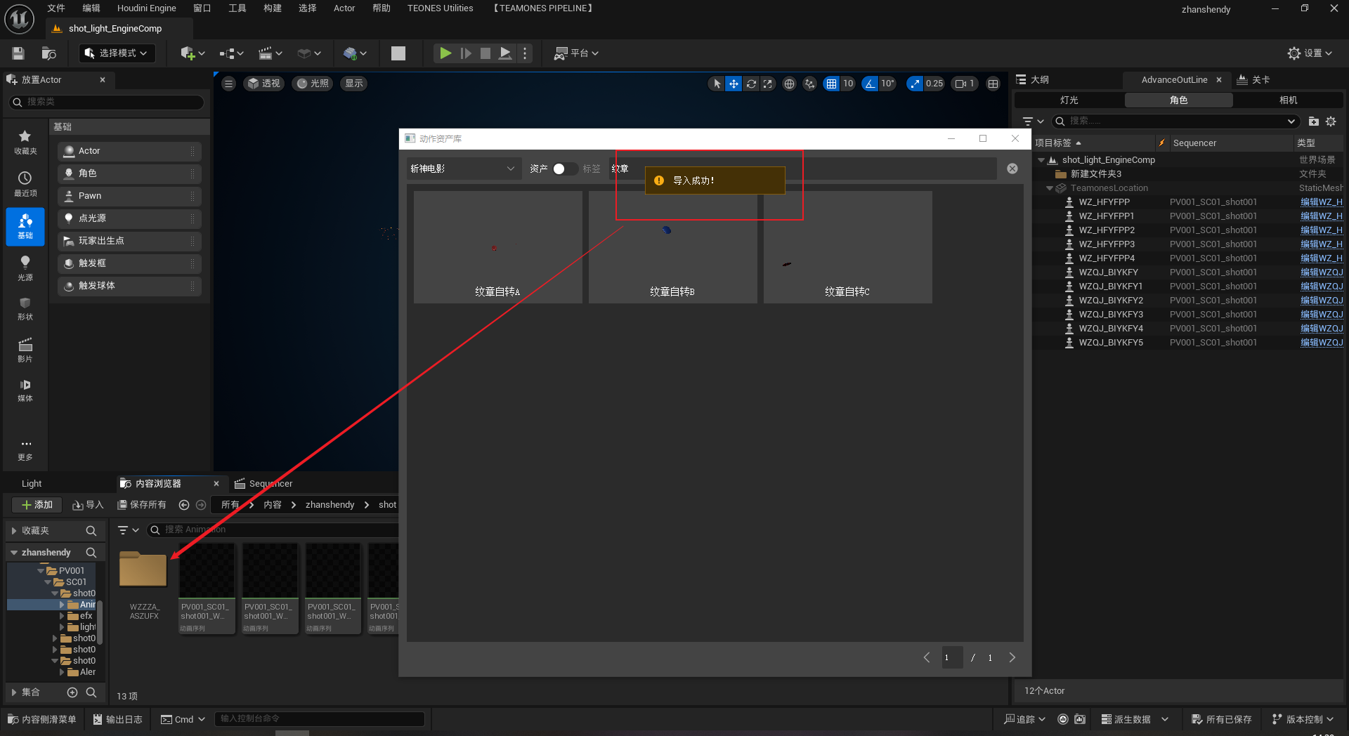Click the 编辑WZ_H link for WZ_HFYFPP
1349x736 pixels.
1321,202
